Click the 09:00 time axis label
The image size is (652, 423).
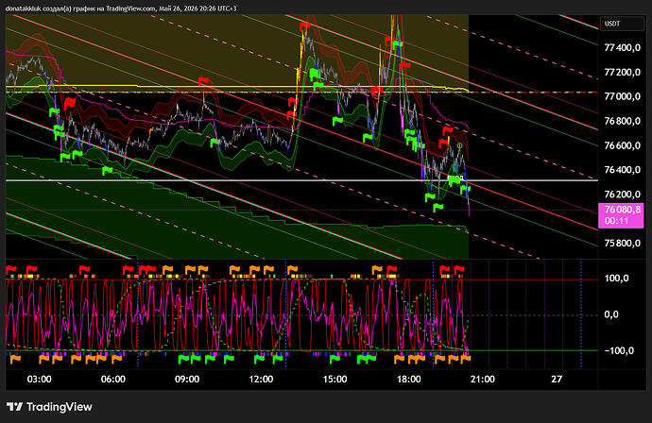[187, 379]
